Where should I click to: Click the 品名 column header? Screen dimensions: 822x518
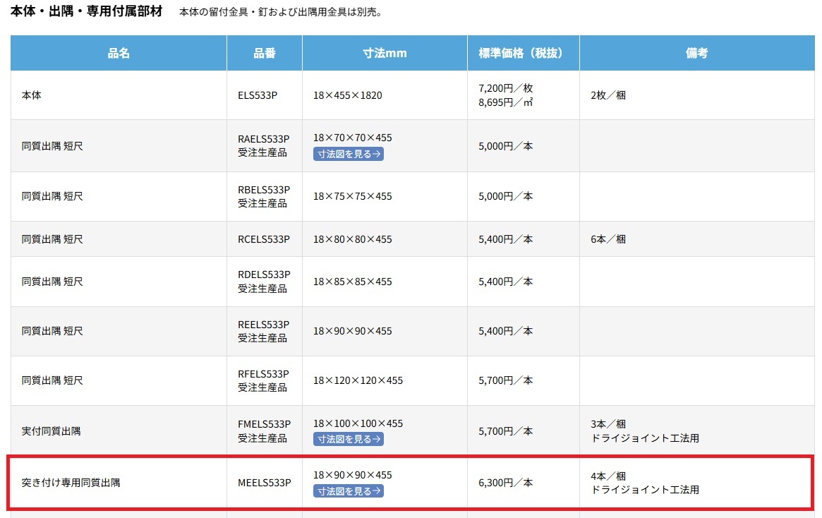[x=119, y=53]
